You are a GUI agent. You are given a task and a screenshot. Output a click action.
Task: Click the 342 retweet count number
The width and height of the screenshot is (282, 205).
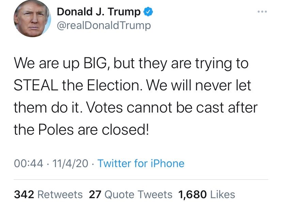24,194
